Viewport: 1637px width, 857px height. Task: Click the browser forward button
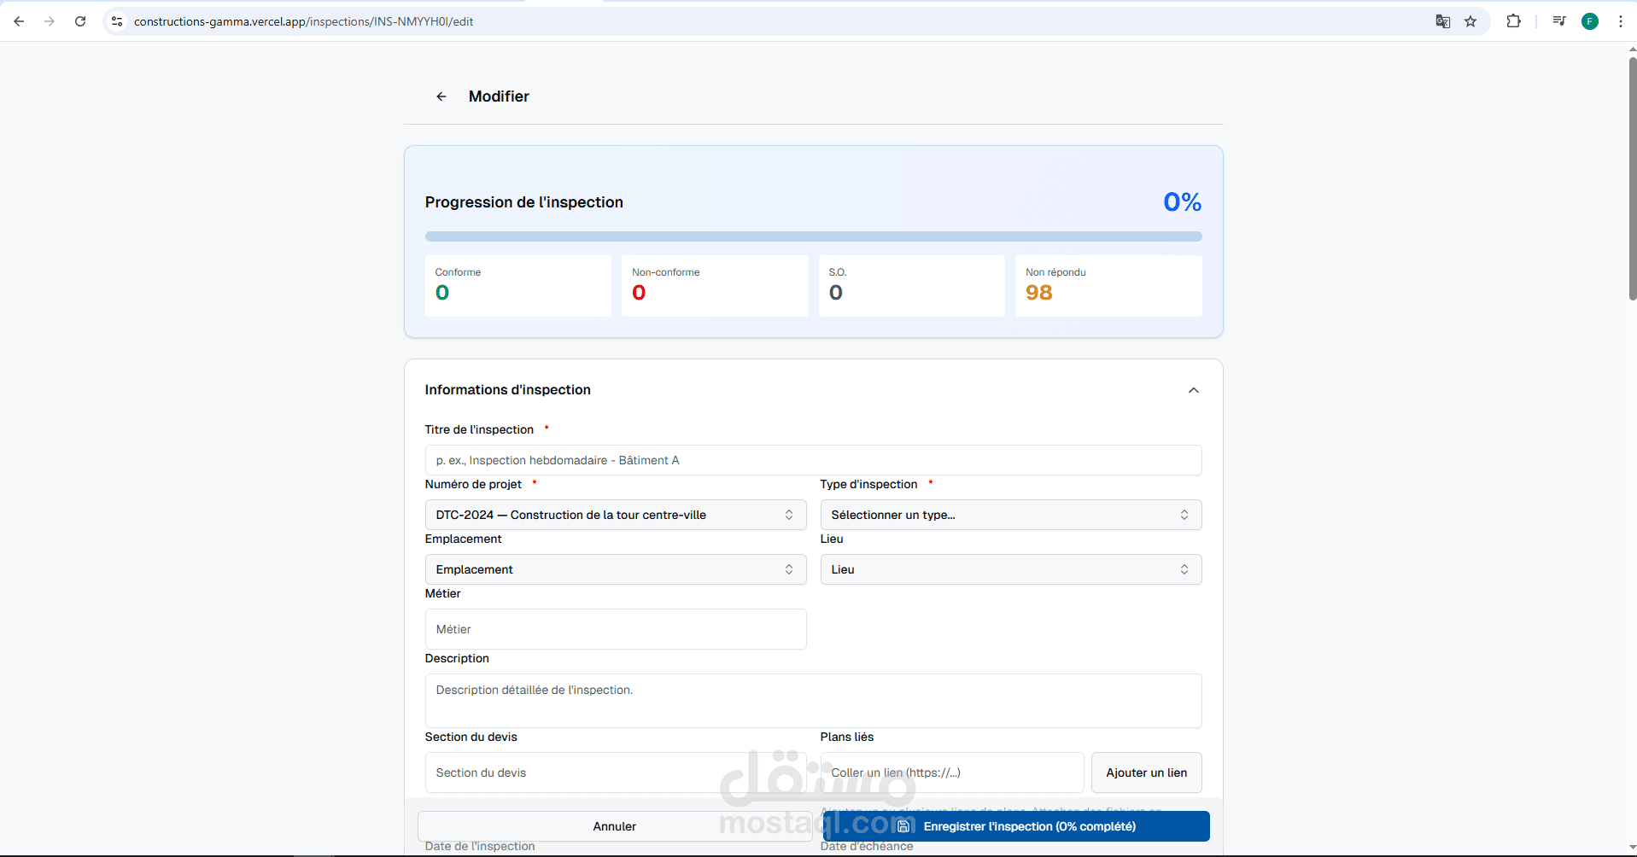(x=50, y=21)
